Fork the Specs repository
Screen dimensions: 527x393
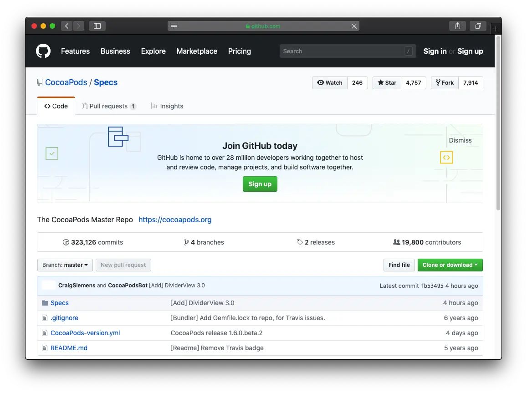pyautogui.click(x=445, y=82)
